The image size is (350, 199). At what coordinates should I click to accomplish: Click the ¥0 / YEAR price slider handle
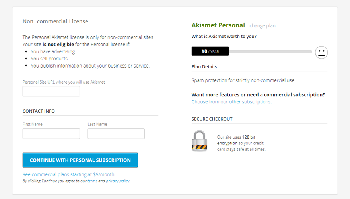pyautogui.click(x=210, y=51)
